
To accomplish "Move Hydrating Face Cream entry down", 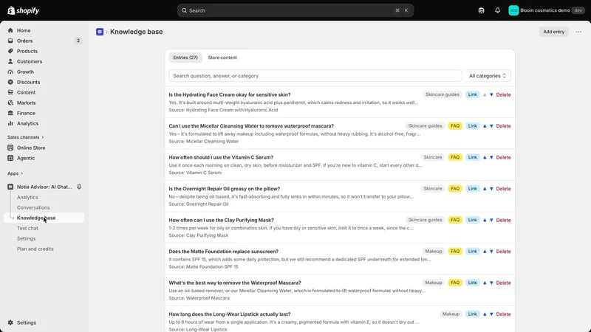I will [491, 95].
